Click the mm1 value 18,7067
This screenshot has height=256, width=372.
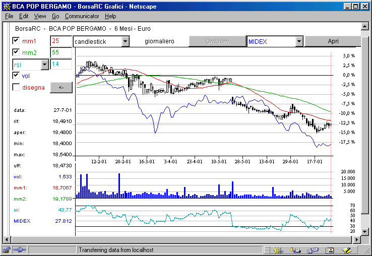[x=62, y=187]
